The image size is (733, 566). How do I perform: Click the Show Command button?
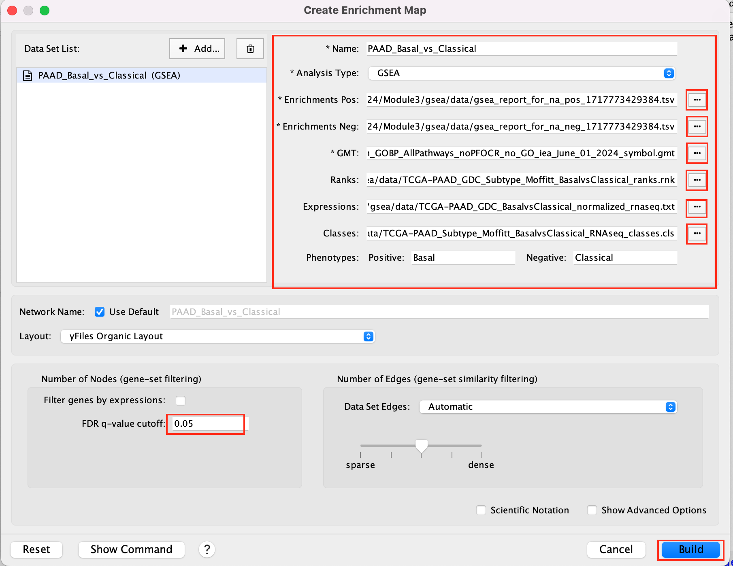131,549
